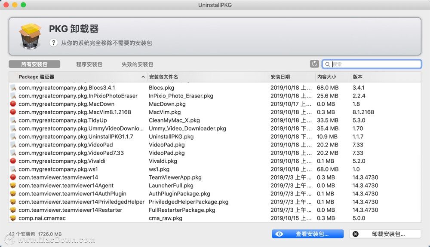430x247 pixels.
Task: Click box icon beside teamviewer14AuthPlugin
Action: coord(13,194)
